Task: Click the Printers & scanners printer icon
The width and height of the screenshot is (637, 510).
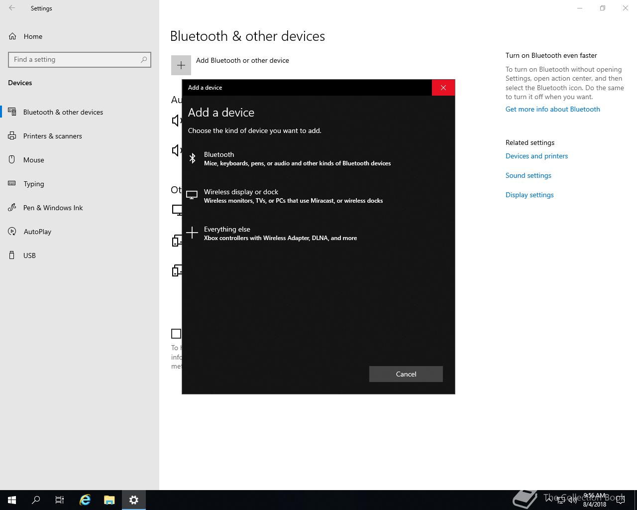Action: [x=12, y=135]
